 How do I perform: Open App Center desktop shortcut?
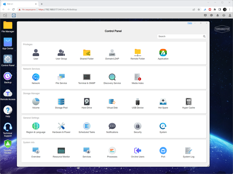tap(8, 43)
